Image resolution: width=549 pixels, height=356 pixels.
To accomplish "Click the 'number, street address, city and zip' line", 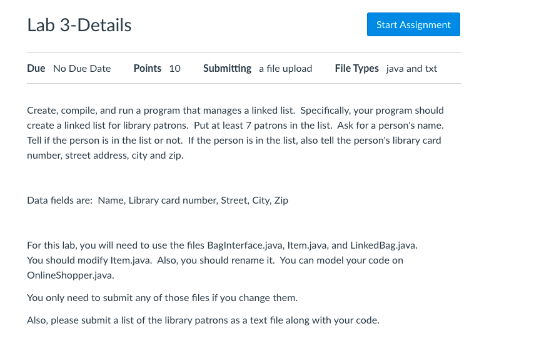I will [105, 155].
